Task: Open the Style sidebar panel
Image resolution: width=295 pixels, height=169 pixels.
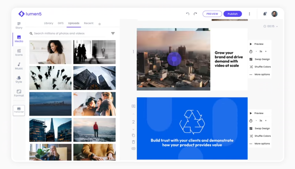Action: tap(19, 80)
